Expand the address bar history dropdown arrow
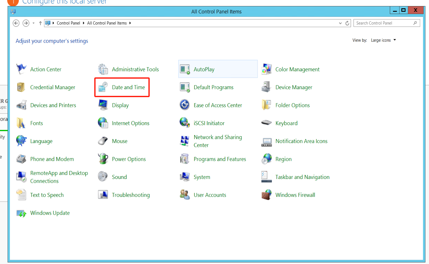Screen dimensions: 429x264 click(340, 23)
